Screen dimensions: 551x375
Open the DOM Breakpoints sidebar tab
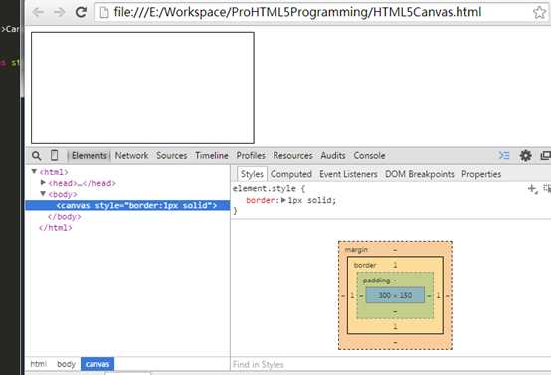pyautogui.click(x=420, y=174)
